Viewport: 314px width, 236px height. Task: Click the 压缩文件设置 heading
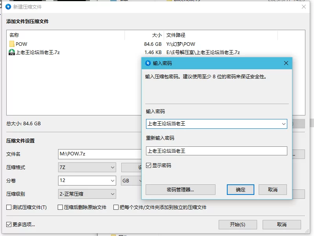tap(20, 141)
